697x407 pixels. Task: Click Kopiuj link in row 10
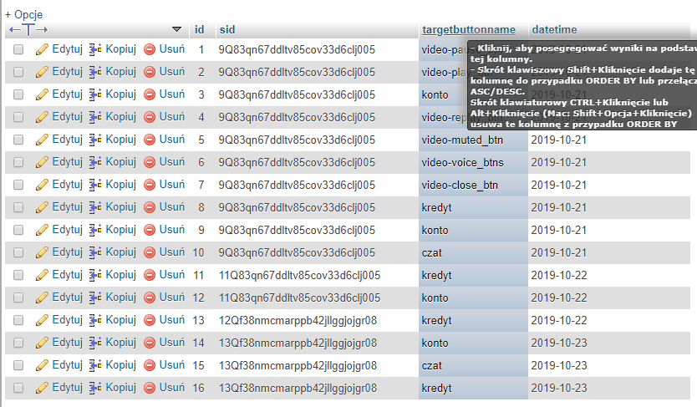coord(120,252)
